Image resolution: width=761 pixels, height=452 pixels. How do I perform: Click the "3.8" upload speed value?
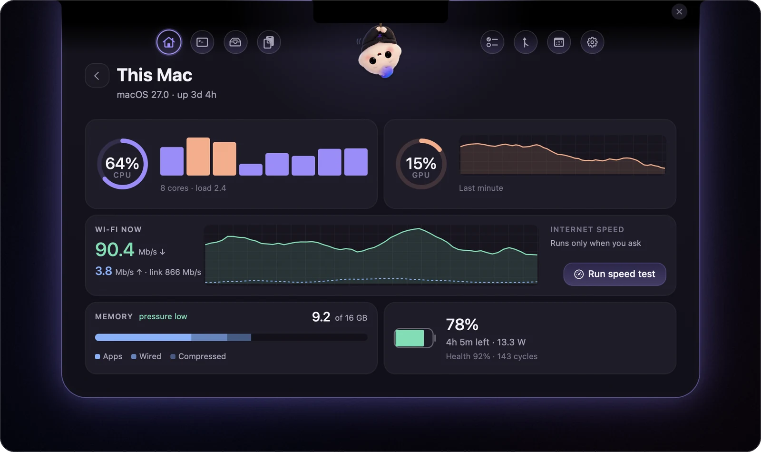pyautogui.click(x=104, y=271)
